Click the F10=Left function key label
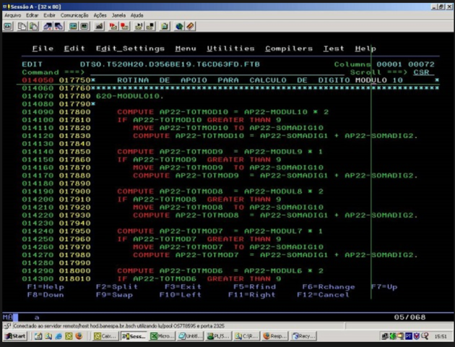Image resolution: width=455 pixels, height=347 pixels. pos(181,295)
